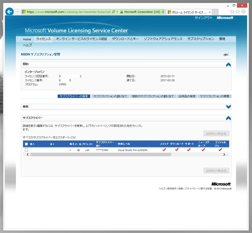
Task: Click the start date 2015-02-11
Action: click(168, 76)
